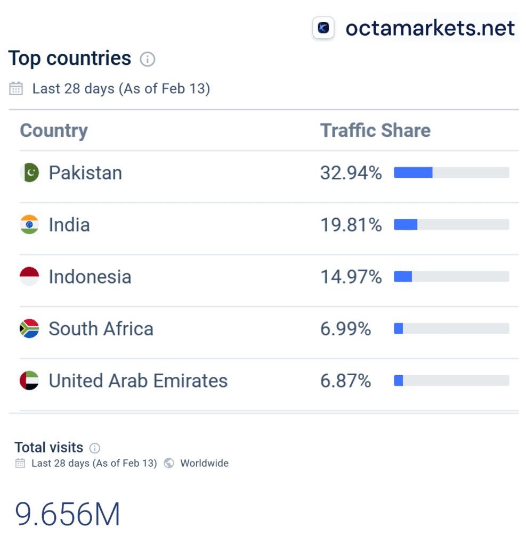Screen dimensions: 526x545
Task: Click the Pakistan country name
Action: (x=85, y=172)
